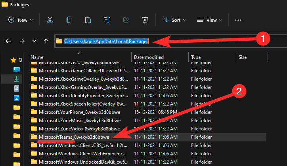The width and height of the screenshot is (287, 166).
Task: Select the Microsoft.XboxSpeechToTextOverlay folder
Action: (82, 104)
